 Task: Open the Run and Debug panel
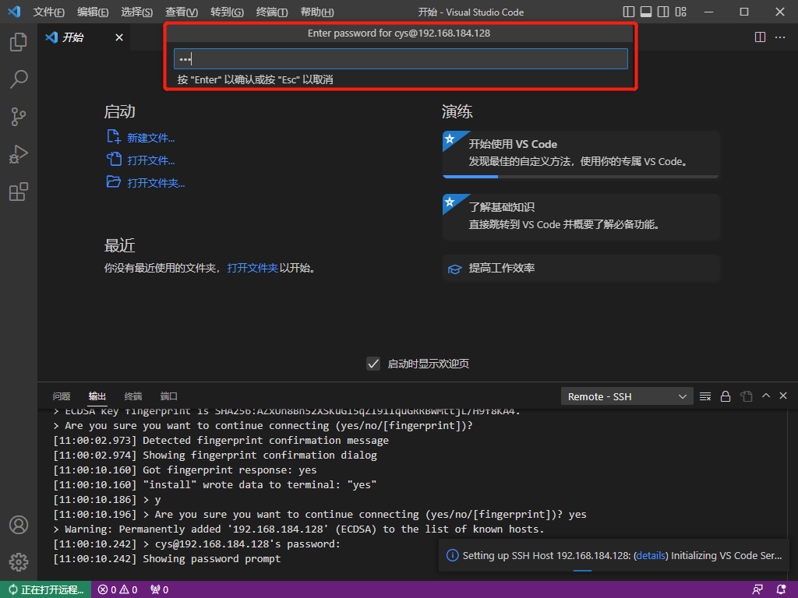click(x=18, y=153)
